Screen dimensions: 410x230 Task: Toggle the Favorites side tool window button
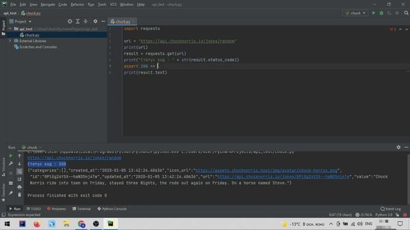click(3, 192)
